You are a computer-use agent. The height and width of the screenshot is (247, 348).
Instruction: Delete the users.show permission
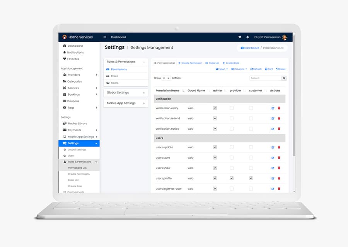(x=279, y=168)
